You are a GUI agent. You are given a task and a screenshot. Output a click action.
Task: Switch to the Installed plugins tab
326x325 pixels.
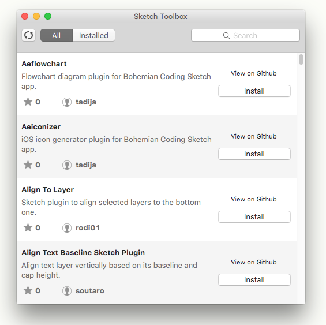coord(93,35)
